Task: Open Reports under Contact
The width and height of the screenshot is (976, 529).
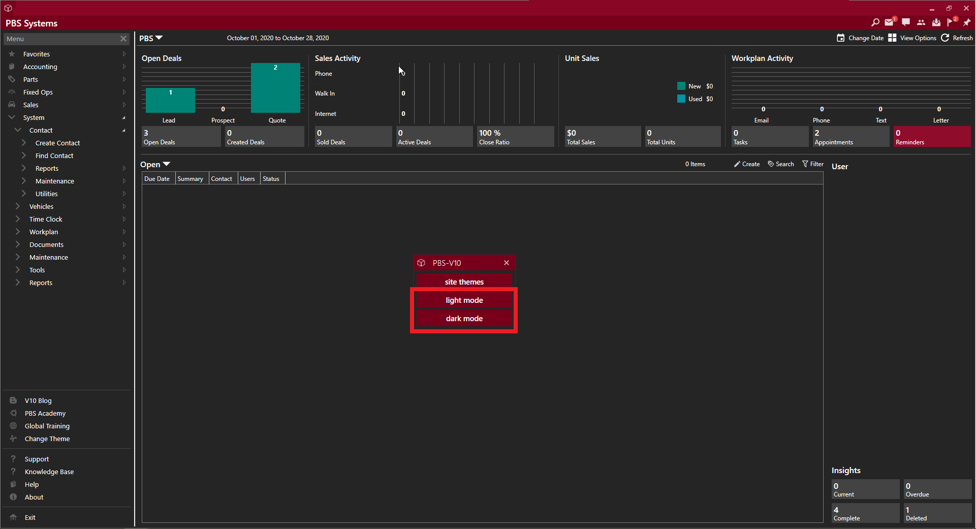Action: coord(47,168)
